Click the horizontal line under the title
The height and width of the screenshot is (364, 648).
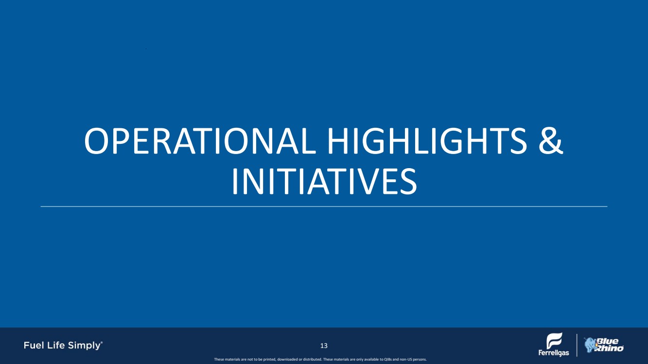[324, 207]
